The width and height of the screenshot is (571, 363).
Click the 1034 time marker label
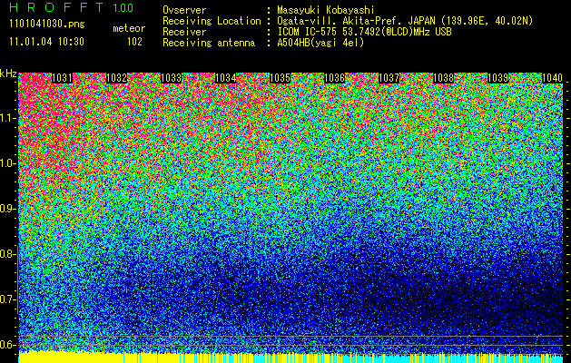pos(226,78)
